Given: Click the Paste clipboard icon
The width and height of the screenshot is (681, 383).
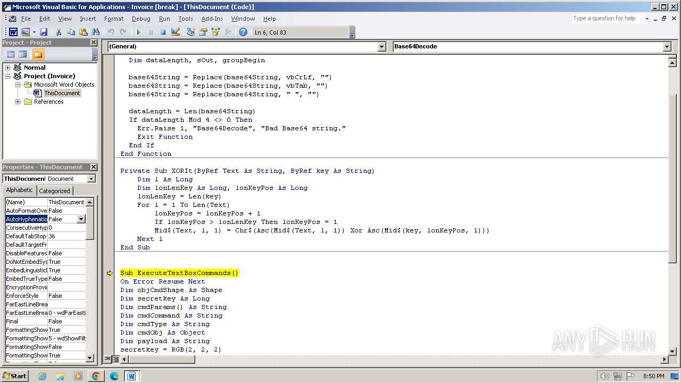Looking at the screenshot, I should (x=83, y=32).
